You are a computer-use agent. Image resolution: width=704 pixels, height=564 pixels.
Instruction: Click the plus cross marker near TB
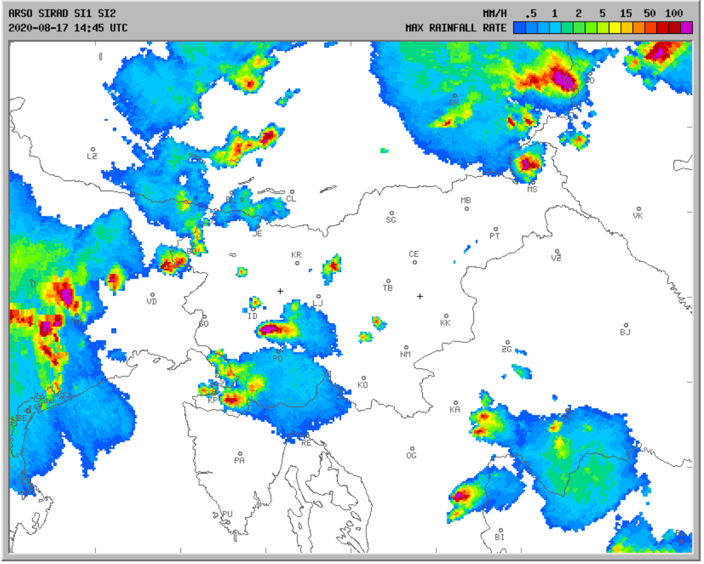(x=420, y=296)
